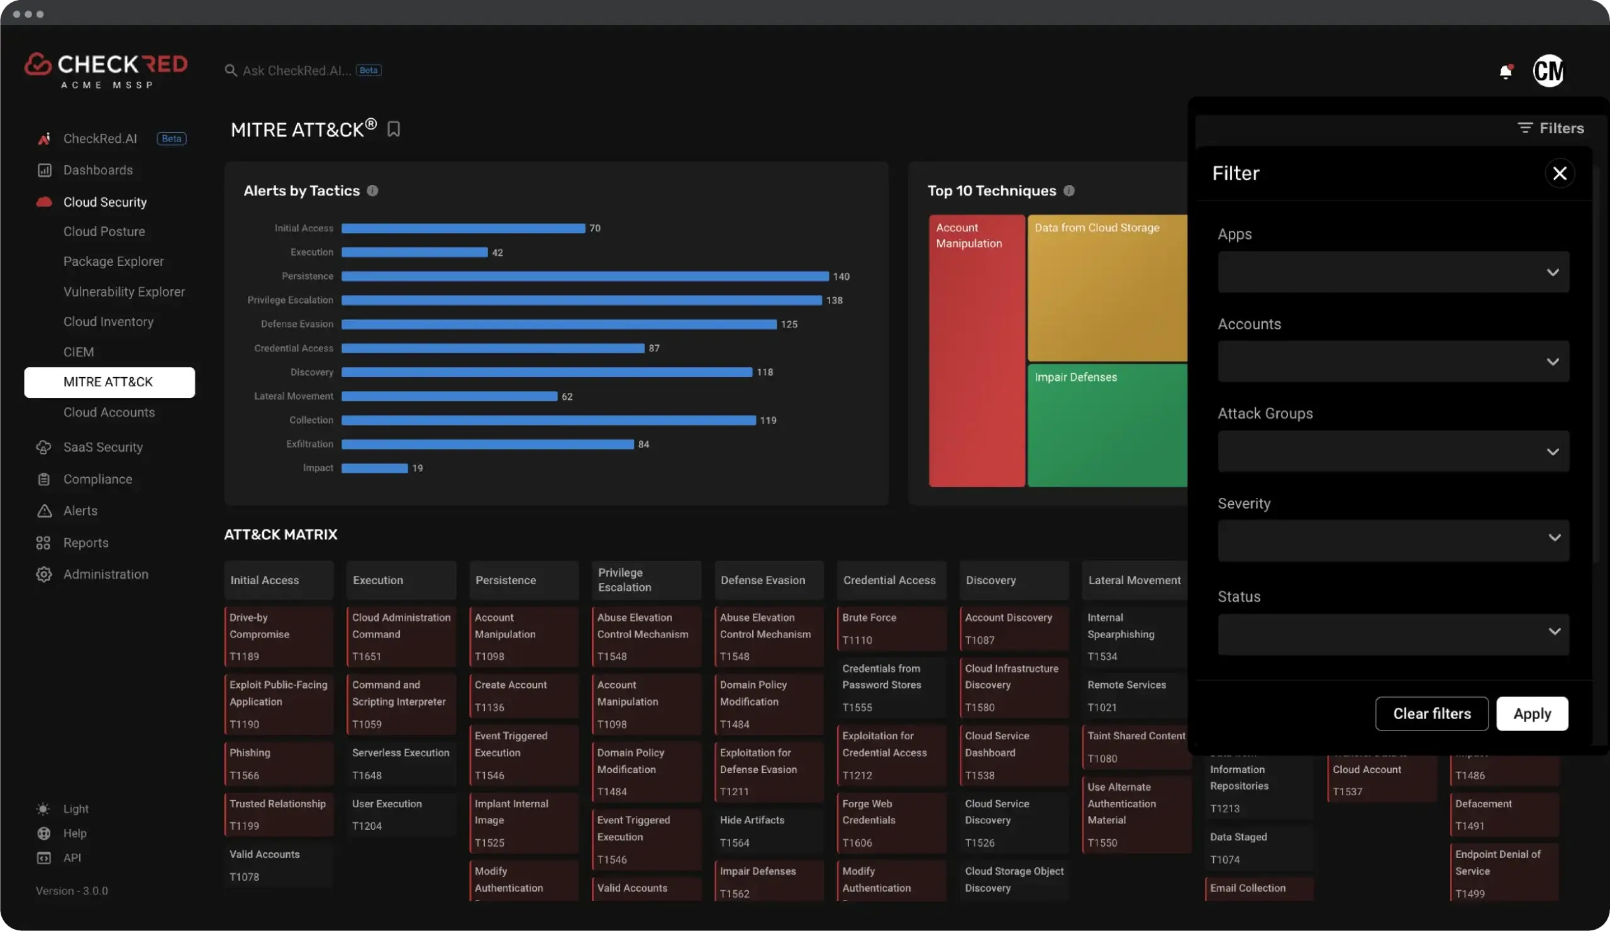Open the CM user avatar menu
Image resolution: width=1610 pixels, height=931 pixels.
point(1548,70)
